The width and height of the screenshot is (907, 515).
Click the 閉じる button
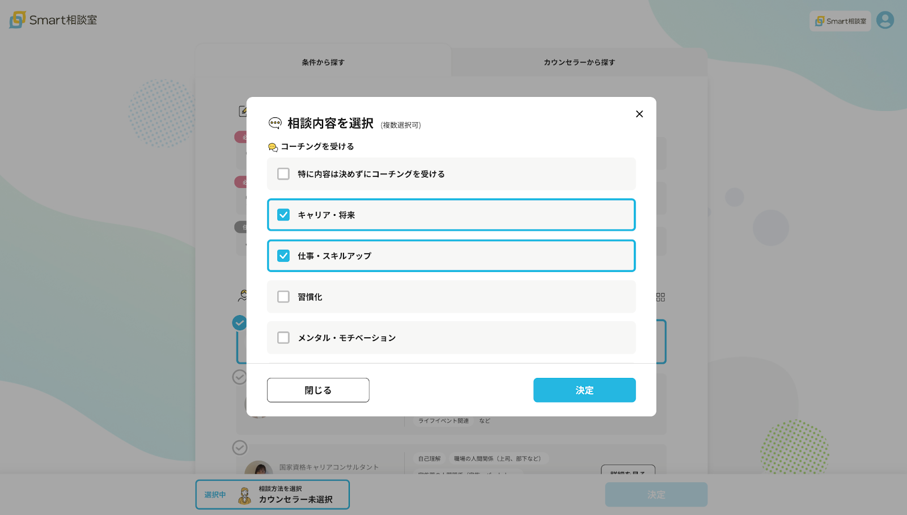click(x=317, y=390)
